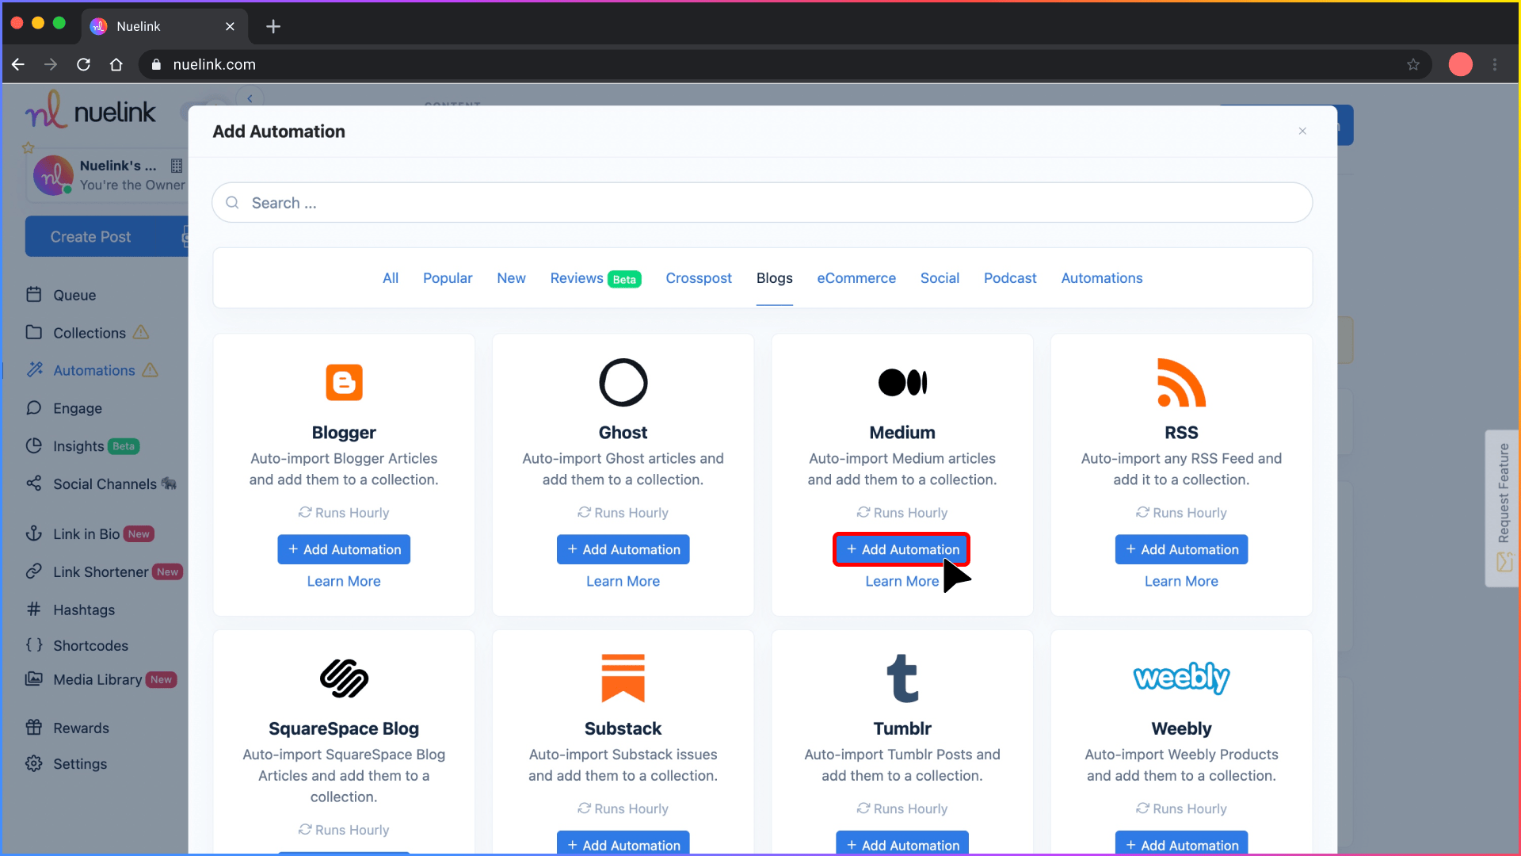
Task: Open the eCommerce tab
Action: click(x=856, y=278)
